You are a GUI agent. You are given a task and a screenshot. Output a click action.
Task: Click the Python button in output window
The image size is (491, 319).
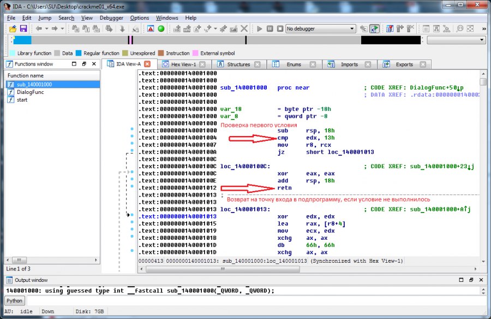(x=15, y=300)
